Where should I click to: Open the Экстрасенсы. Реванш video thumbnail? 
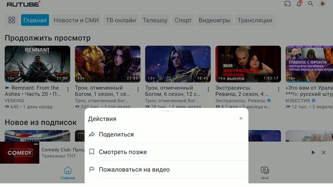248,64
